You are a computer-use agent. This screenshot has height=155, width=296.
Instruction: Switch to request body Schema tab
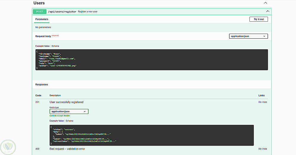coord(55,46)
